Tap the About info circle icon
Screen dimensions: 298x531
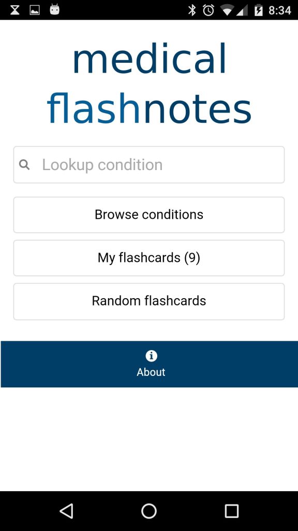click(x=151, y=356)
